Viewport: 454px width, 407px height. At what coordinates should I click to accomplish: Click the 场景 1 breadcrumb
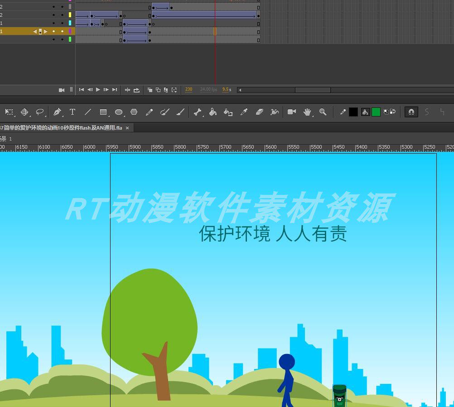point(5,139)
